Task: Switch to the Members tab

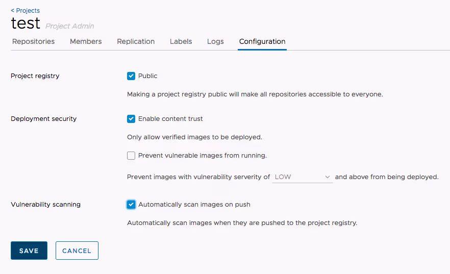Action: click(x=86, y=42)
